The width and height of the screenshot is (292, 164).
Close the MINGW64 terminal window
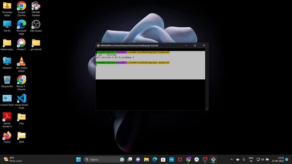coord(204,46)
